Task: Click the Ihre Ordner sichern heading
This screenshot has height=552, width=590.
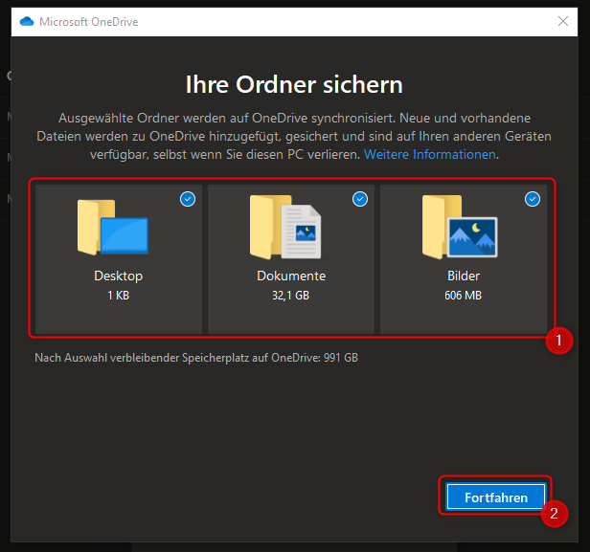Action: coord(294,84)
